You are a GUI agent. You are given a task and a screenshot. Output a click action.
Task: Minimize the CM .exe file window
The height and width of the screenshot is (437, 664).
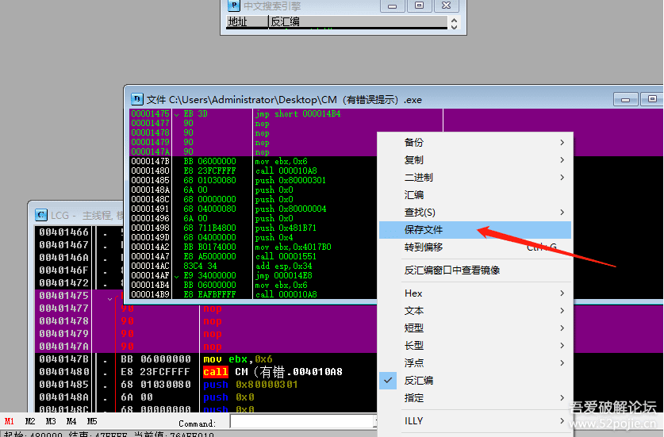click(626, 99)
